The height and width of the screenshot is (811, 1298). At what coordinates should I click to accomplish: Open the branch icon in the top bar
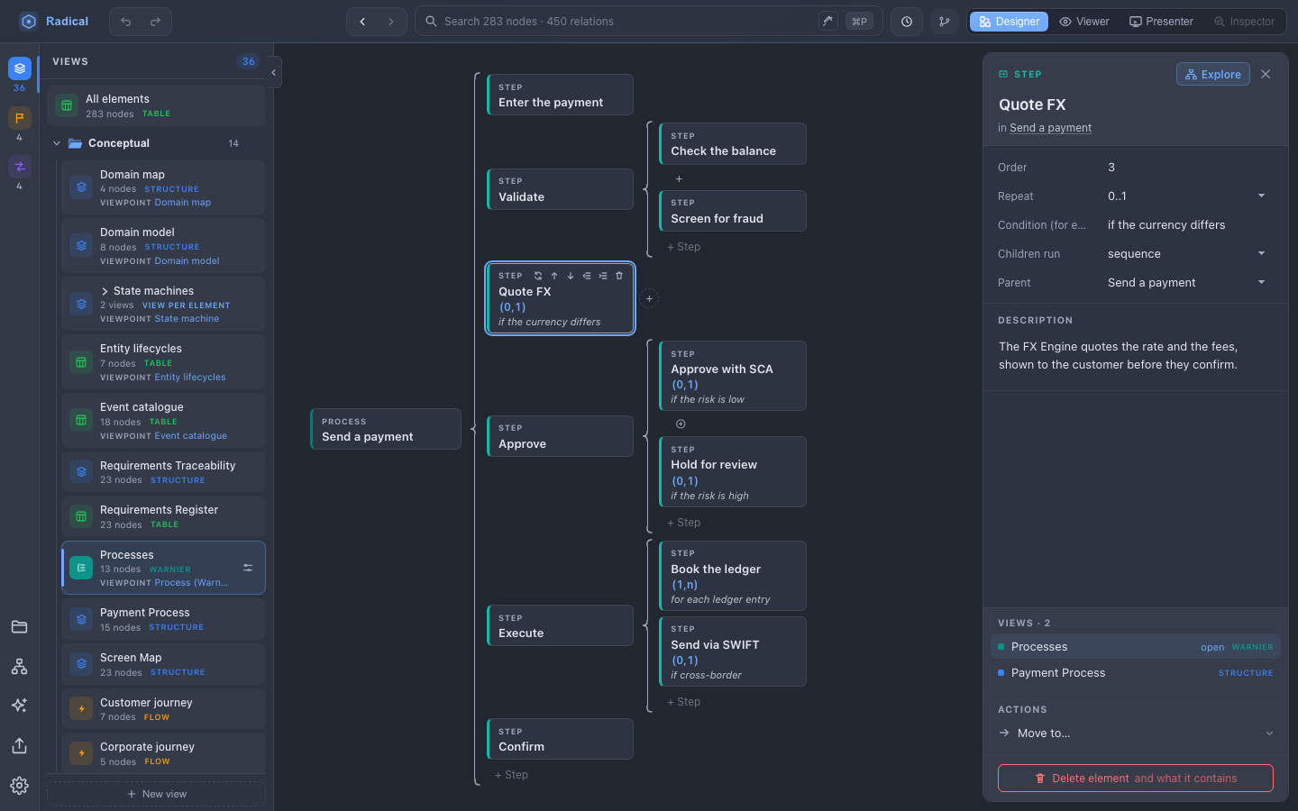[945, 22]
